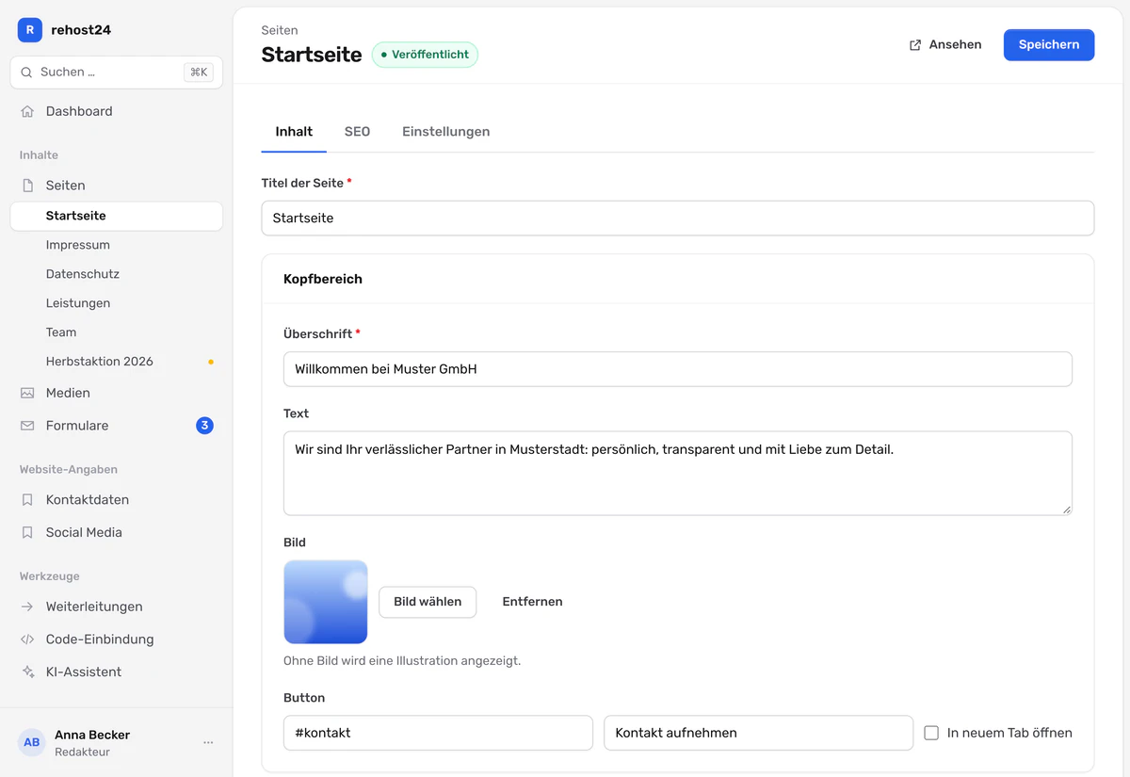Viewport: 1130px width, 777px height.
Task: Click the blue header image thumbnail
Action: click(x=326, y=602)
